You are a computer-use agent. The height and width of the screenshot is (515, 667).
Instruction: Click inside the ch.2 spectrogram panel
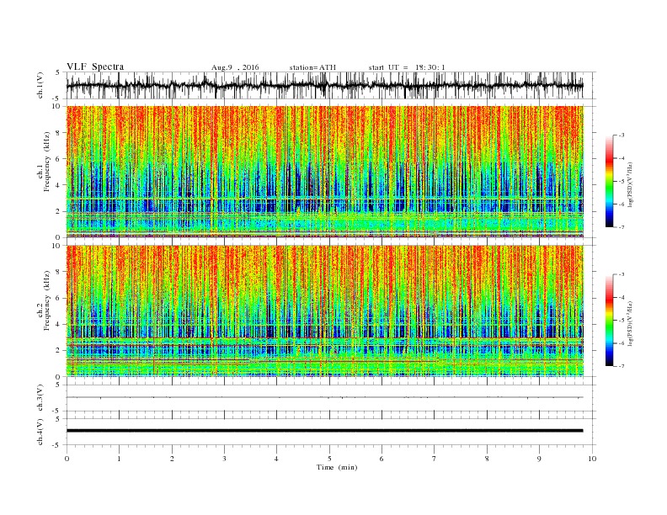(x=325, y=311)
